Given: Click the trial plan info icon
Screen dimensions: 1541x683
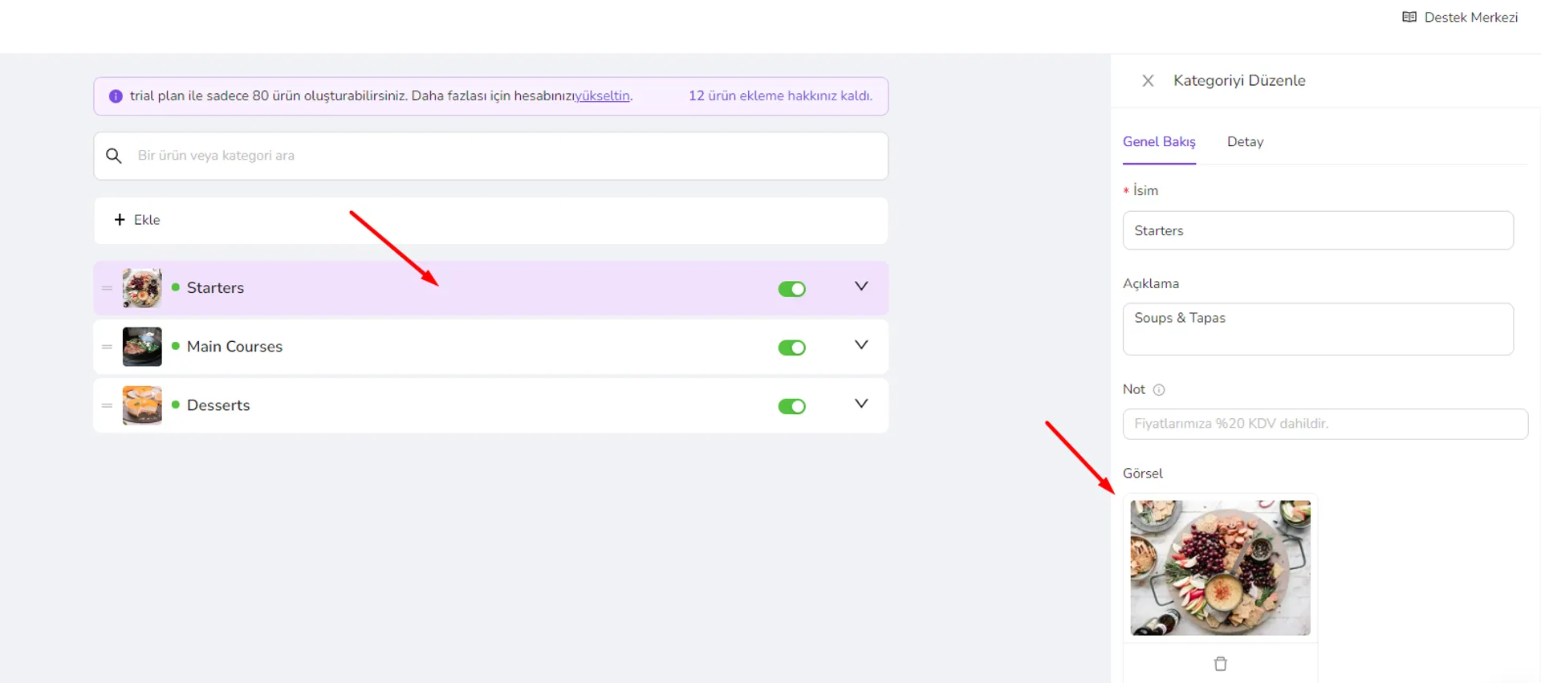Looking at the screenshot, I should point(116,96).
